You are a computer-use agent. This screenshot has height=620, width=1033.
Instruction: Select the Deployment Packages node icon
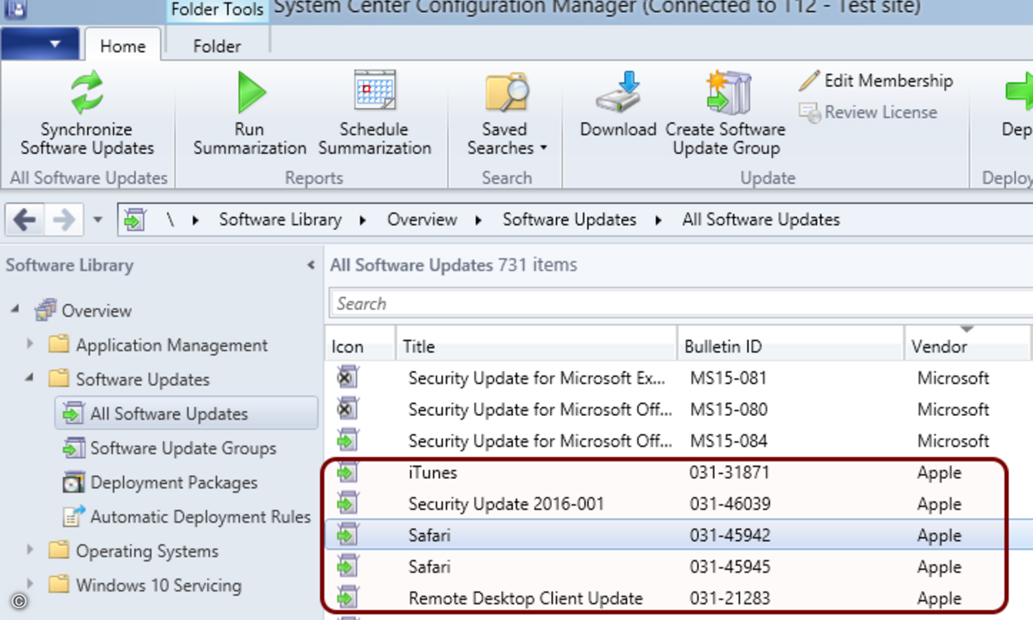74,483
